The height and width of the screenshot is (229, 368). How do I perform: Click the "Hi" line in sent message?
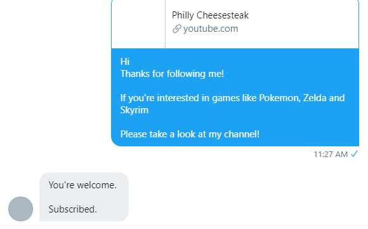click(125, 62)
